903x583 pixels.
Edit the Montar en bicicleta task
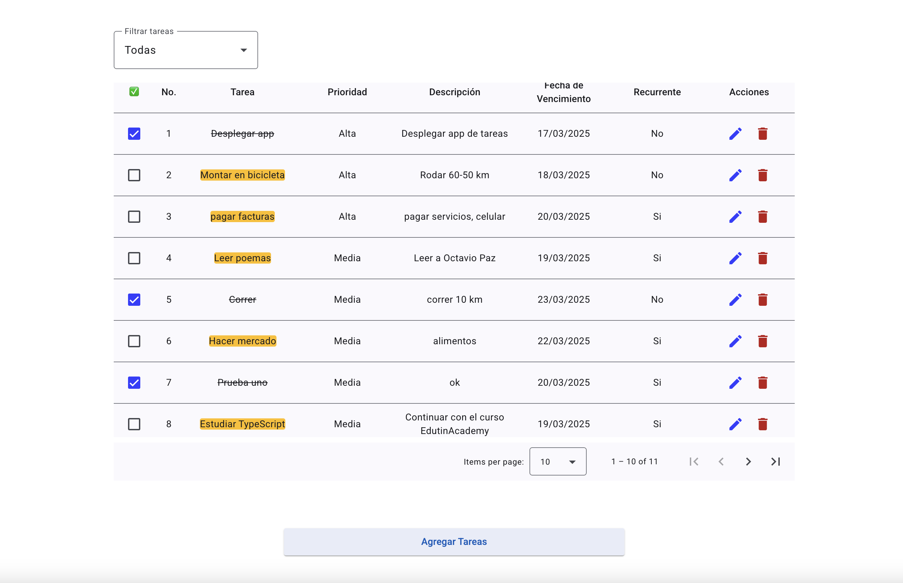[x=735, y=175]
